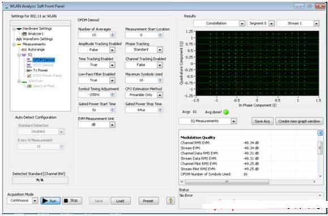This screenshot has height=216, width=328.
Task: Click the Save Acq button
Action: (x=262, y=121)
